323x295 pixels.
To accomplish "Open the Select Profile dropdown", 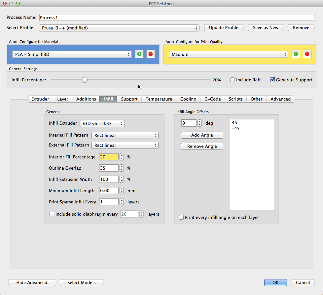I will click(119, 28).
